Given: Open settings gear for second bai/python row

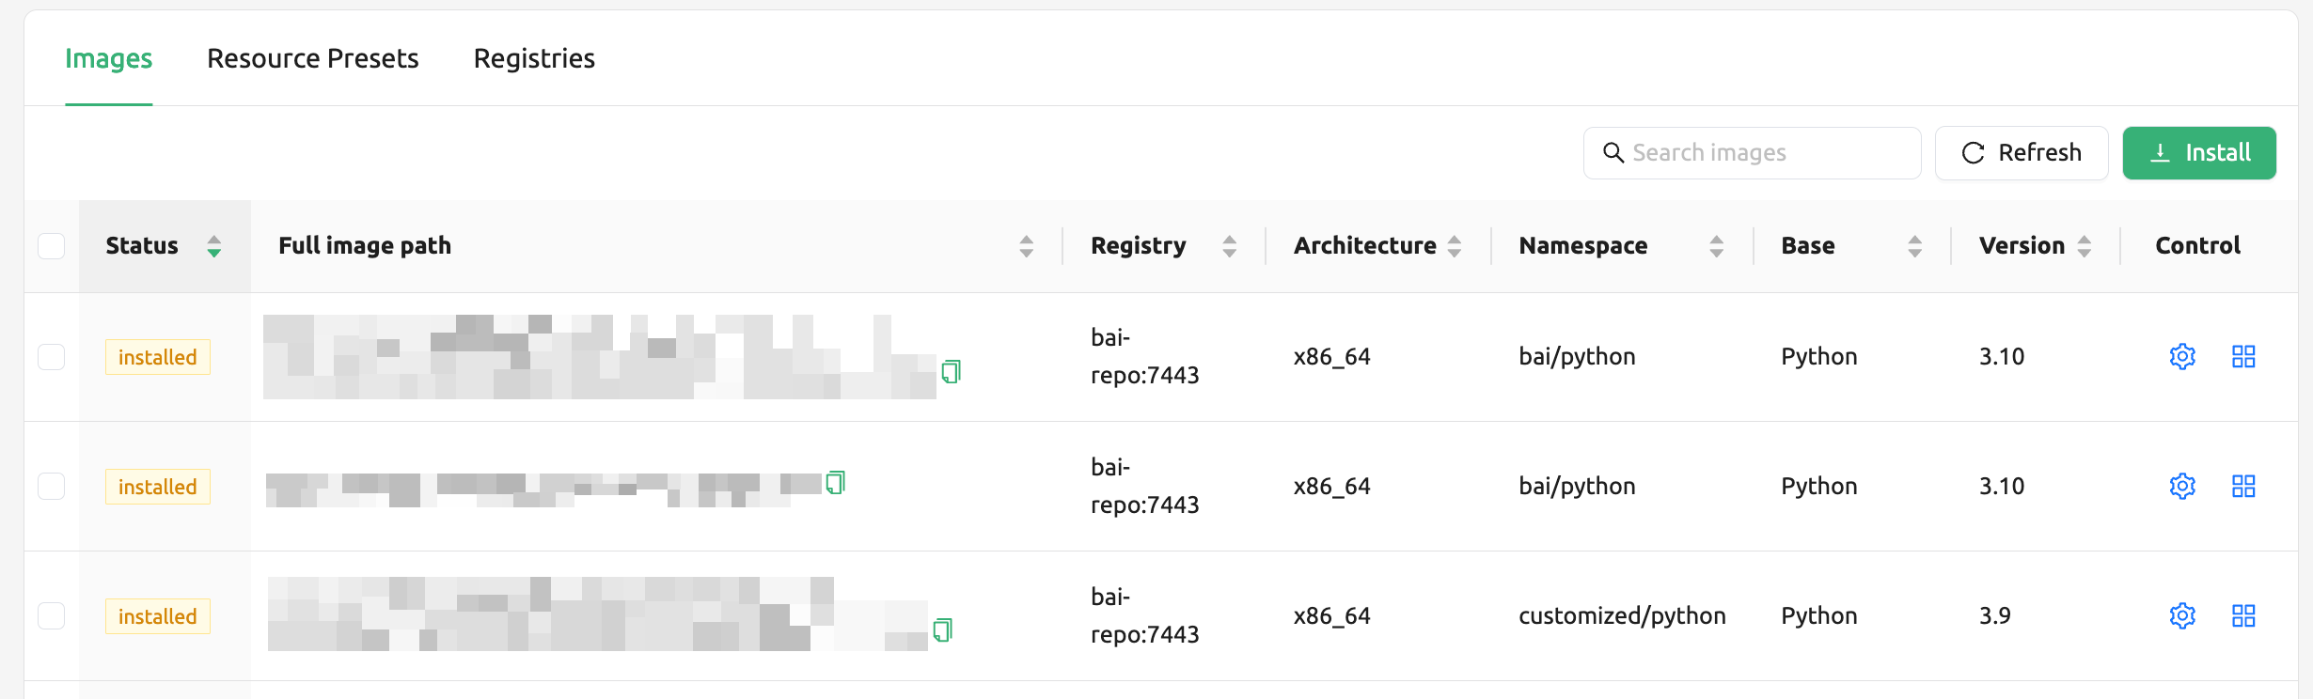Looking at the screenshot, I should (x=2182, y=487).
